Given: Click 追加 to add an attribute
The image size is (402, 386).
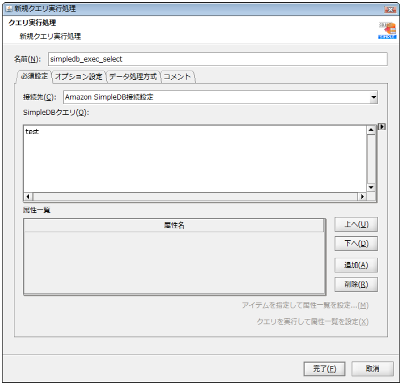Looking at the screenshot, I should click(x=356, y=265).
